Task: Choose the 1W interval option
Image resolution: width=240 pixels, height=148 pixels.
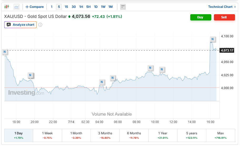Action: [103, 7]
